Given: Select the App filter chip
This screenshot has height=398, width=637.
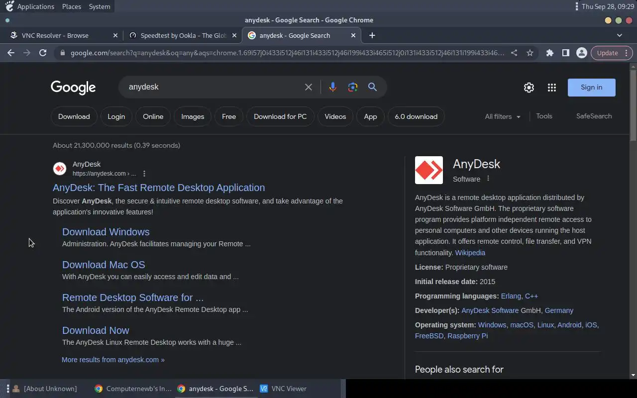Looking at the screenshot, I should tap(370, 116).
